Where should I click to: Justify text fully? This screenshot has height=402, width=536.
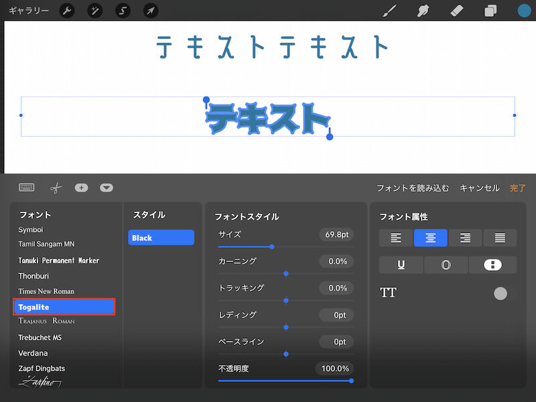click(500, 238)
